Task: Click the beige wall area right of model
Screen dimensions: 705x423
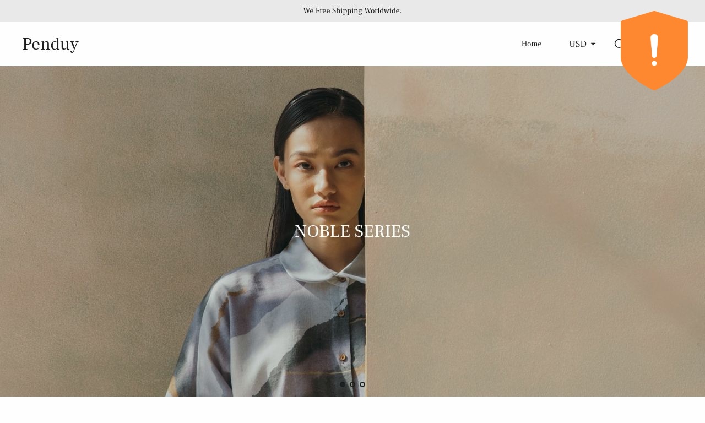Action: pos(534,231)
